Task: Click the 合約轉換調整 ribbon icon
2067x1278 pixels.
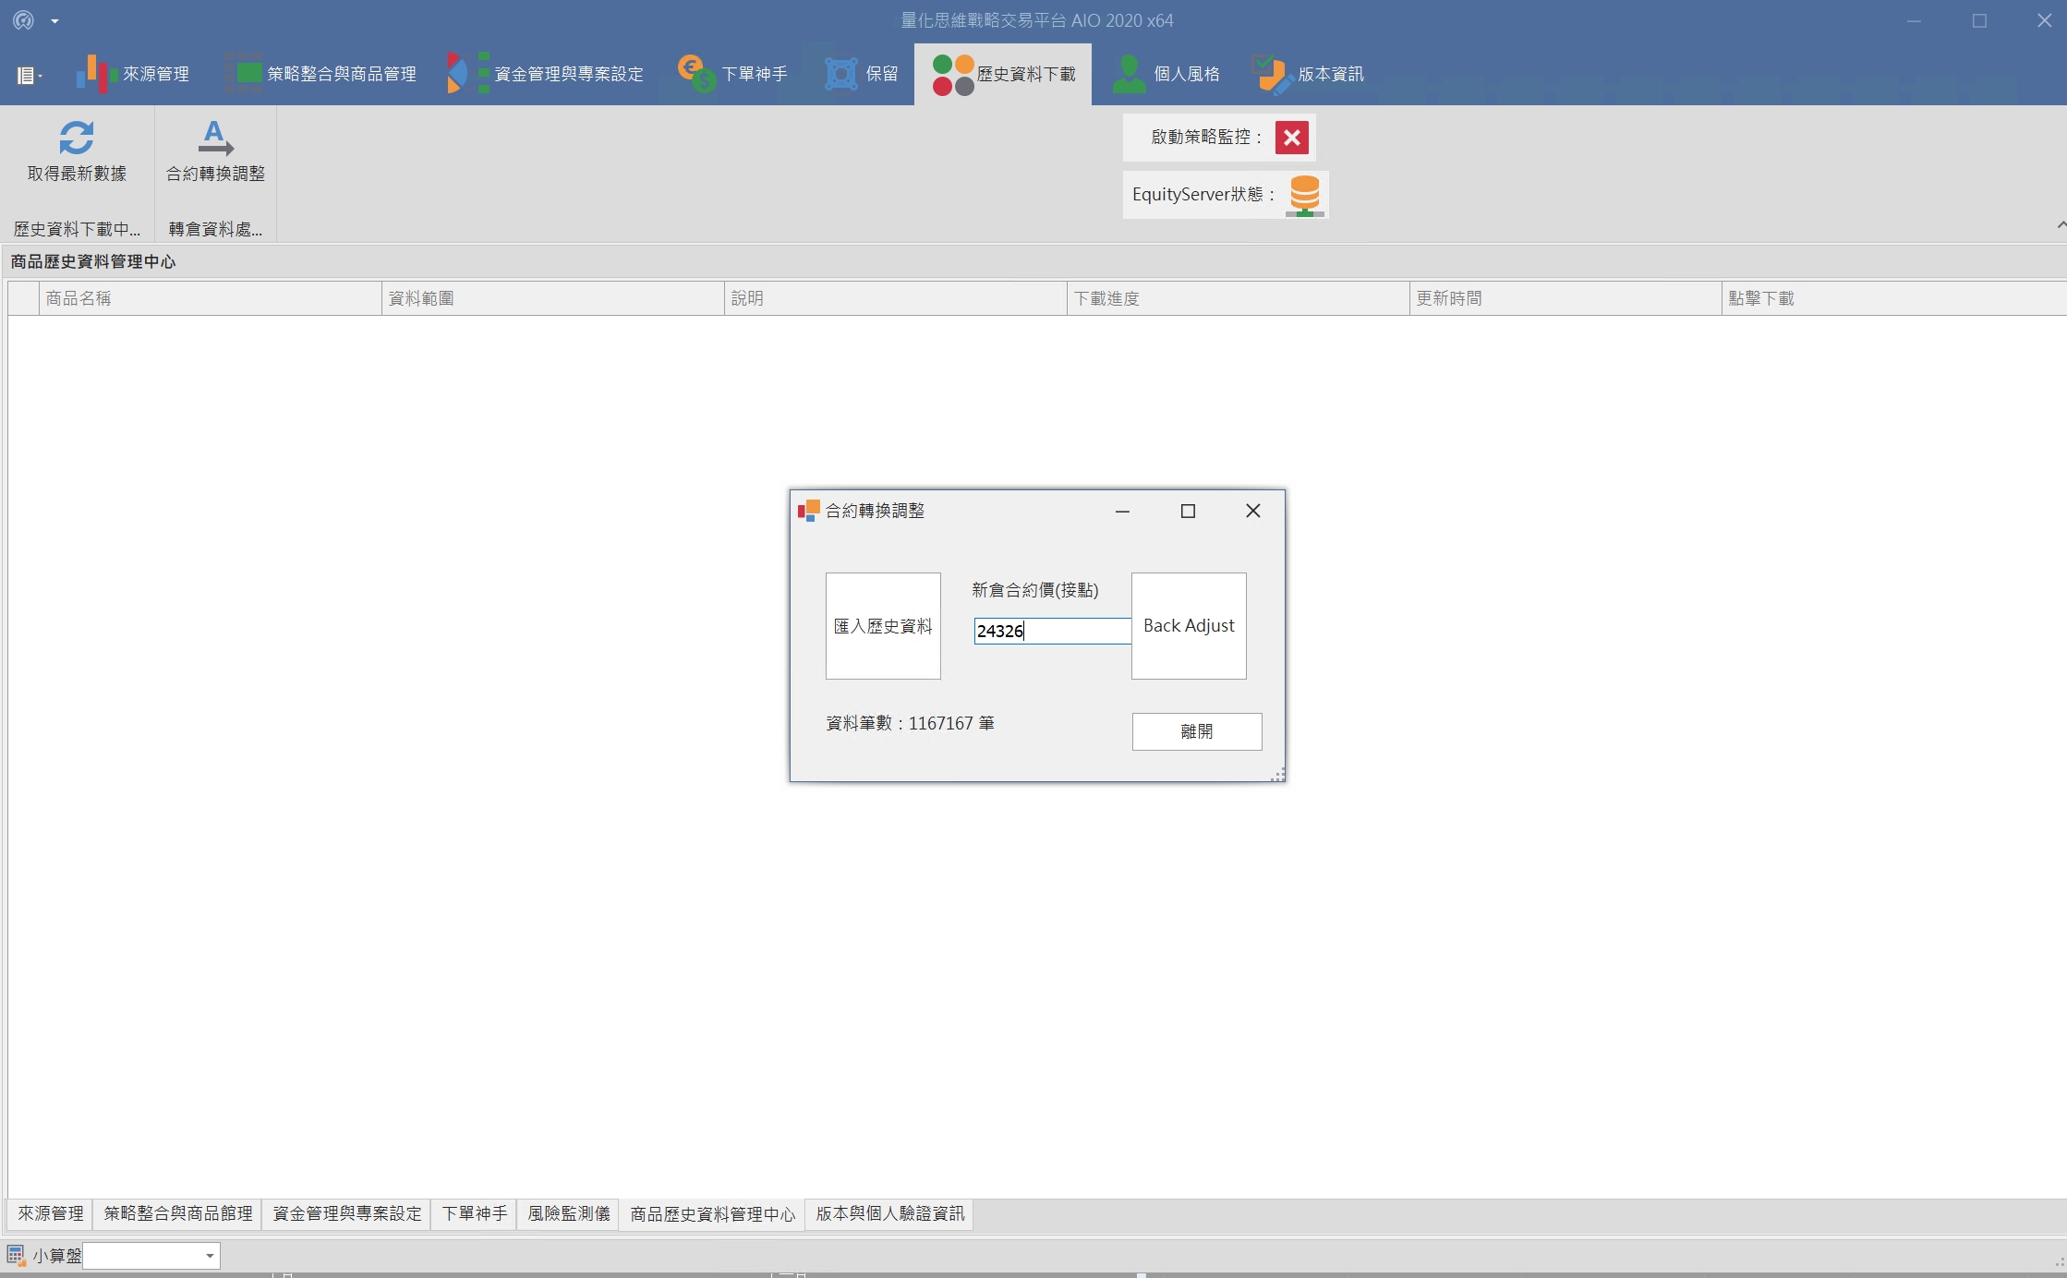Action: point(215,139)
